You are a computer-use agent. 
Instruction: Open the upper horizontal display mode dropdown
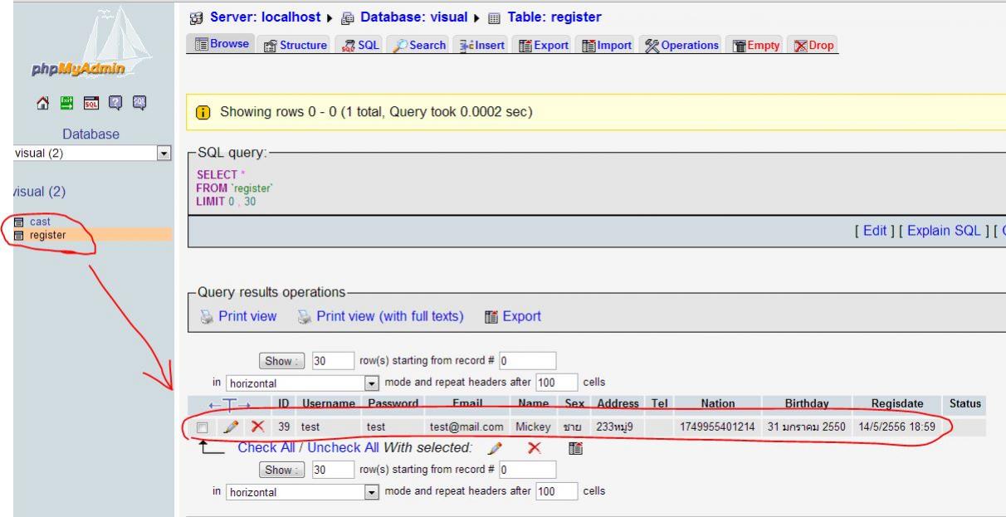pyautogui.click(x=304, y=383)
